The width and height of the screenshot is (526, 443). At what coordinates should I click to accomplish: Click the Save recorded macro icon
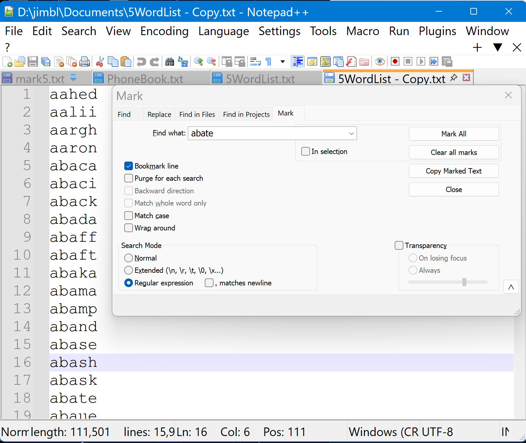coord(447,62)
